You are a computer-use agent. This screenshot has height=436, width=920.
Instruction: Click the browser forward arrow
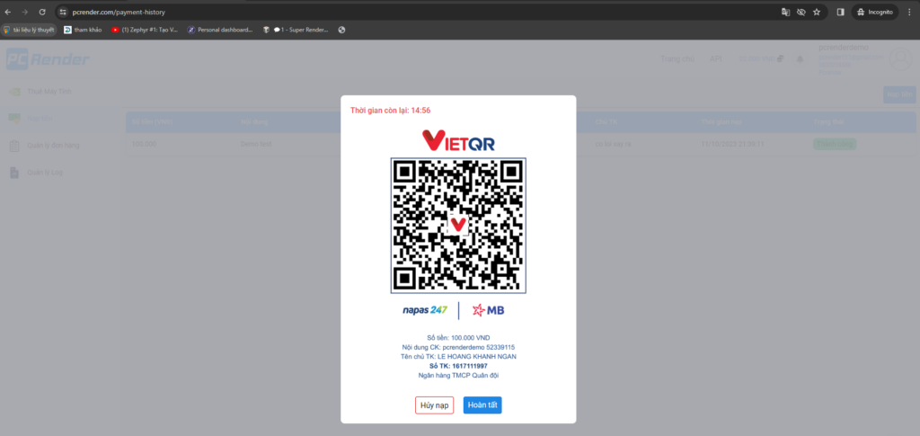[x=24, y=12]
